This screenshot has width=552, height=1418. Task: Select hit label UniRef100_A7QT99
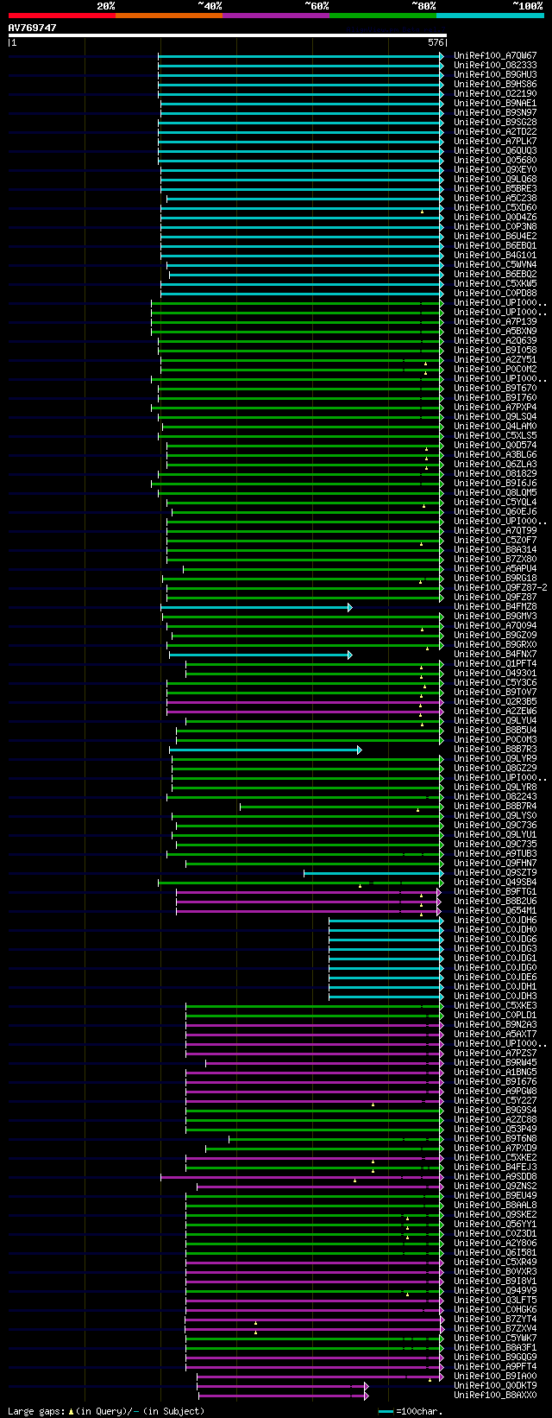click(495, 531)
